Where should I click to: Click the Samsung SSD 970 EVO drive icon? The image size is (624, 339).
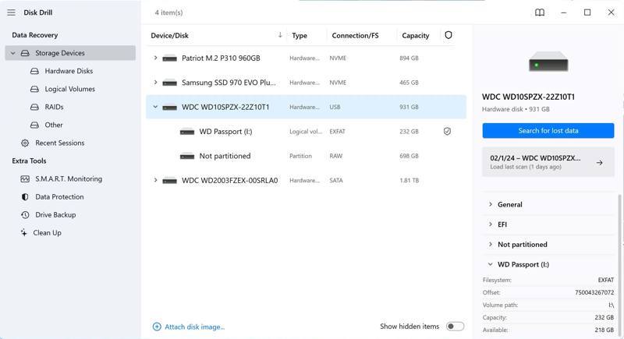(169, 83)
